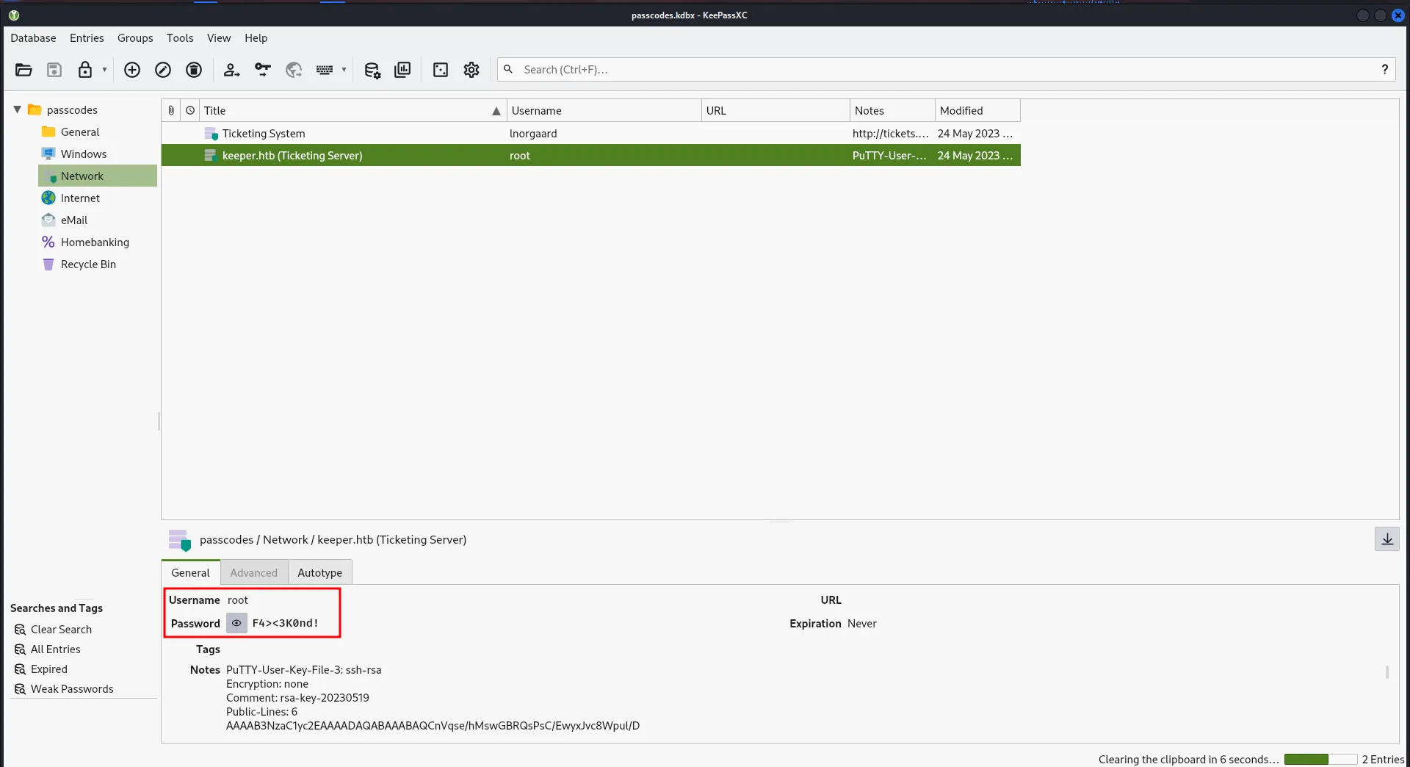Open database settings icon
The width and height of the screenshot is (1410, 767).
[372, 70]
